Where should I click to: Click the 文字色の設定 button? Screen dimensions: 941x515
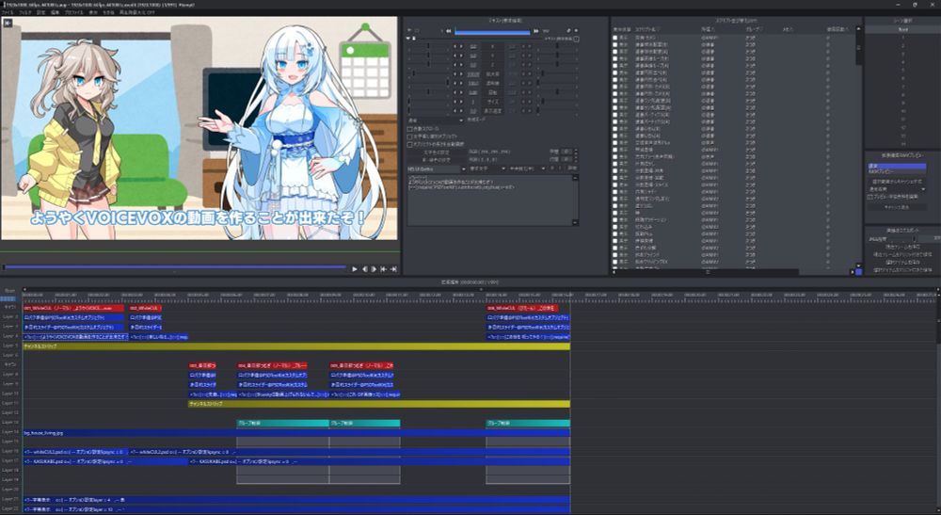tap(437, 153)
